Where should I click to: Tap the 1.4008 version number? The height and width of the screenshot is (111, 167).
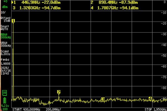coord(6,64)
